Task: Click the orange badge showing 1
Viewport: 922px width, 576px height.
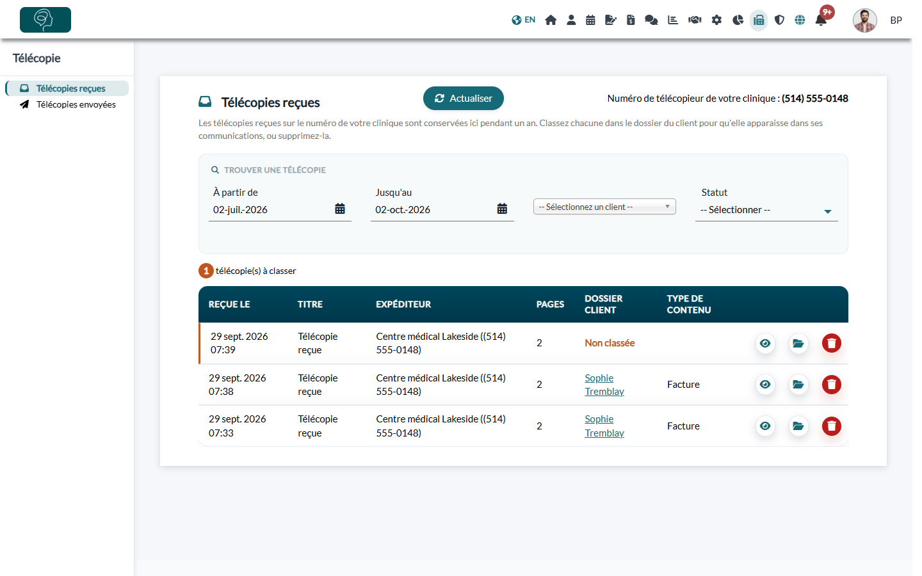Action: coord(206,271)
